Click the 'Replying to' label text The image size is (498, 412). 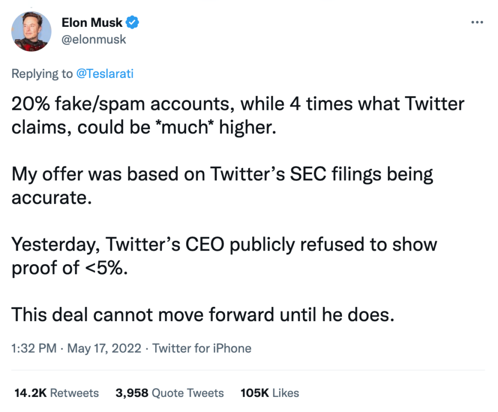click(x=42, y=73)
